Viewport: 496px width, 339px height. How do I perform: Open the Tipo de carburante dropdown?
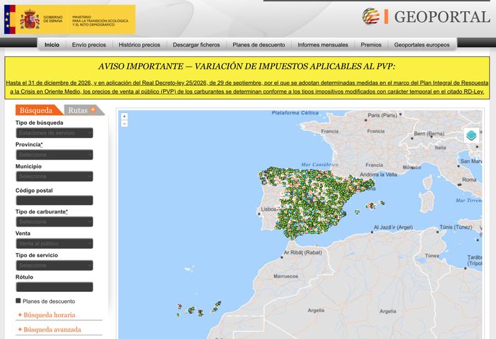pyautogui.click(x=54, y=222)
